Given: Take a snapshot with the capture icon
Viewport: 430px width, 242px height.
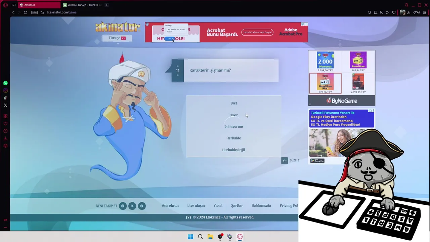Looking at the screenshot, I should [x=376, y=12].
